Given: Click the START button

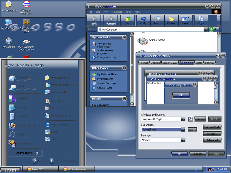Looking at the screenshot, I should pos(10,170).
